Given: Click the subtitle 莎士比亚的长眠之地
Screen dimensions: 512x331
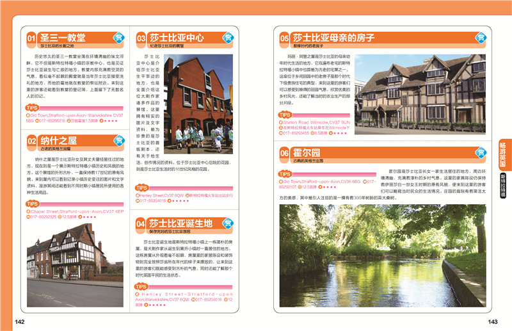Looking at the screenshot, I should tap(57, 46).
